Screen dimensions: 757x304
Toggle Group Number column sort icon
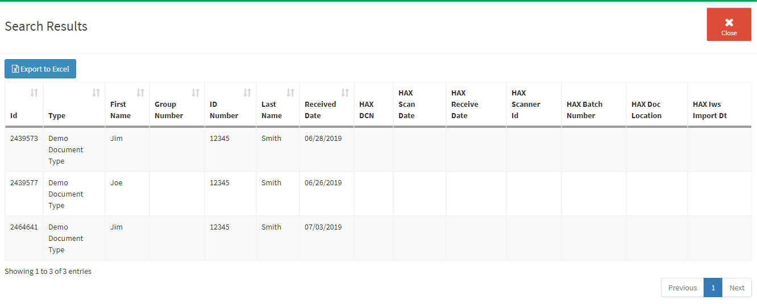point(196,93)
